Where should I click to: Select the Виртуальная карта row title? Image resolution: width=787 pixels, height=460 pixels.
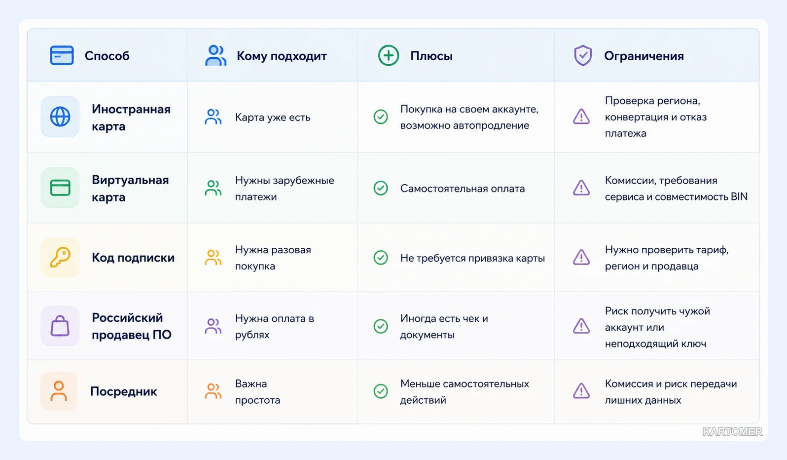(x=130, y=189)
